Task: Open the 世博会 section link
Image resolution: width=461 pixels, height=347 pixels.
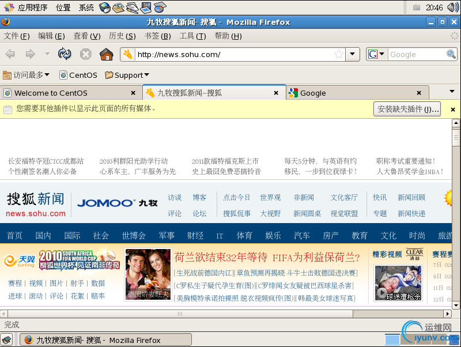Action: (134, 236)
